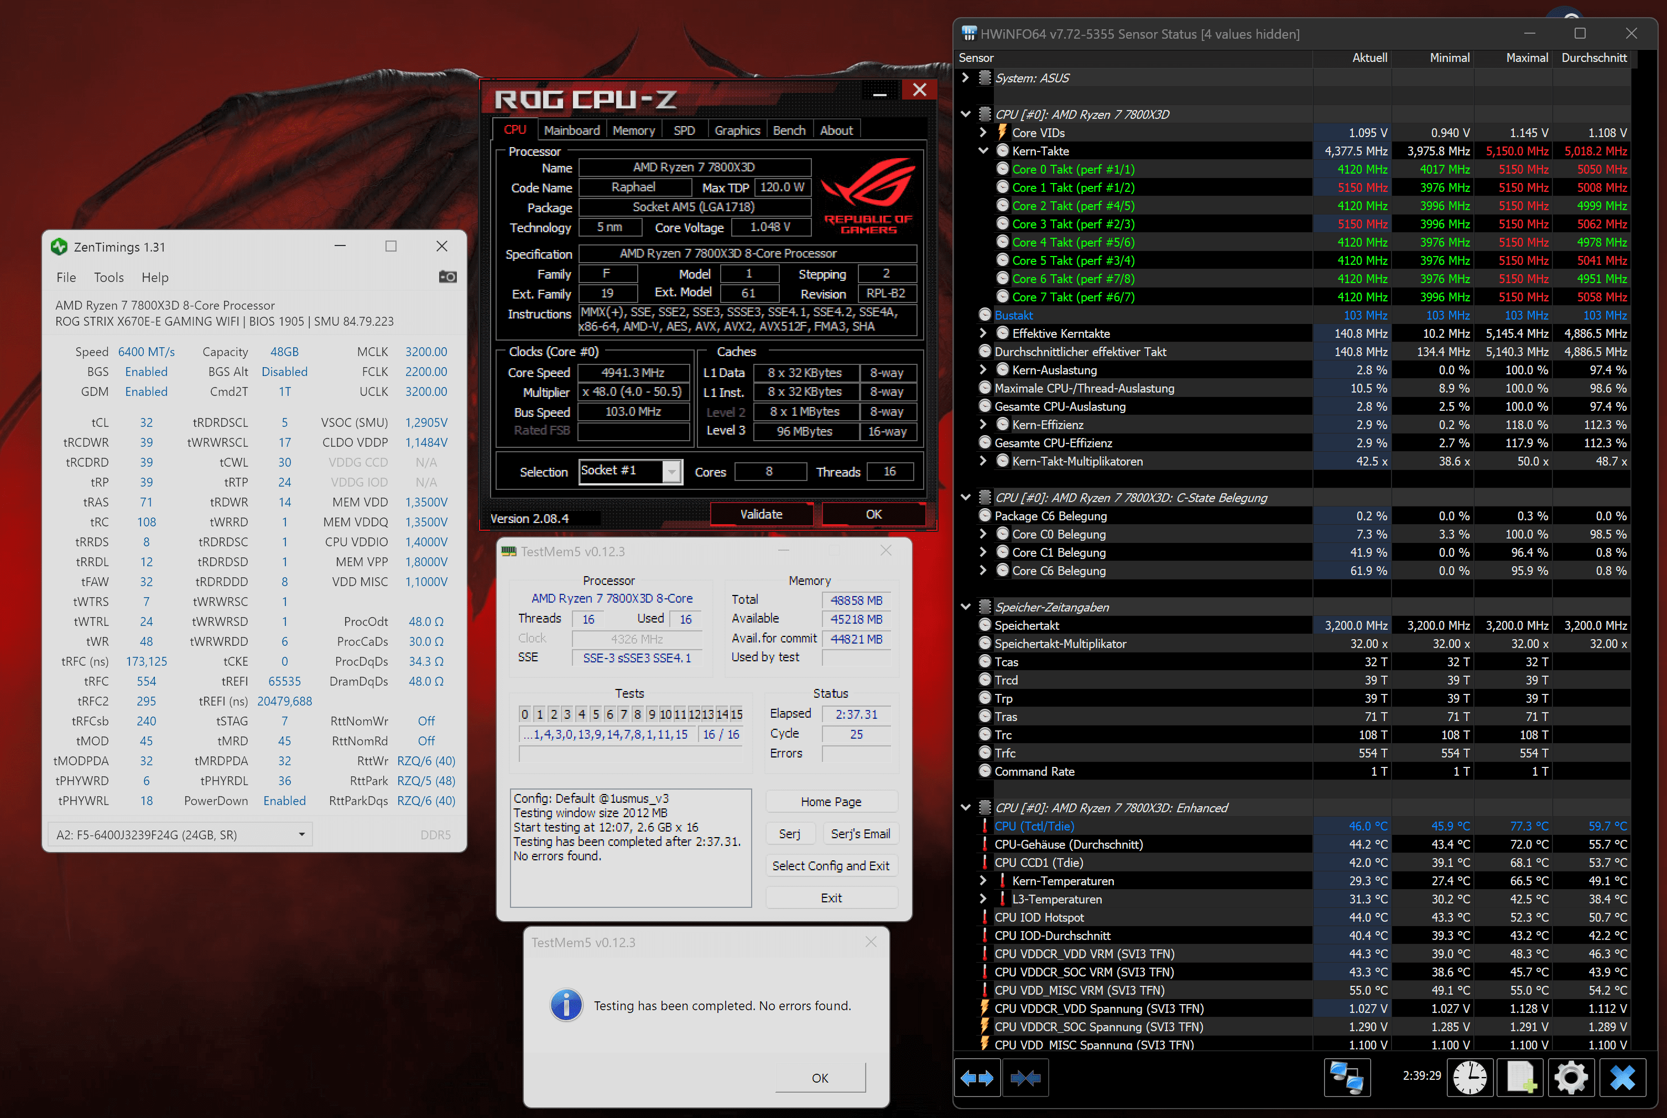
Task: Open HWiNFO settings gear icon
Action: tap(1571, 1077)
